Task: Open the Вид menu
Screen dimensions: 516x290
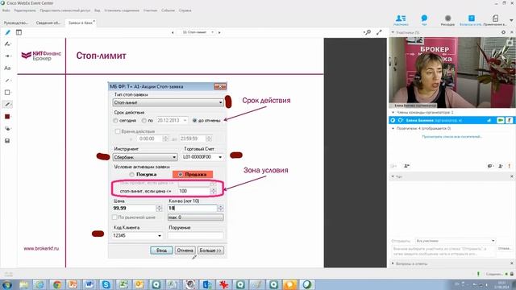Action: click(97, 10)
